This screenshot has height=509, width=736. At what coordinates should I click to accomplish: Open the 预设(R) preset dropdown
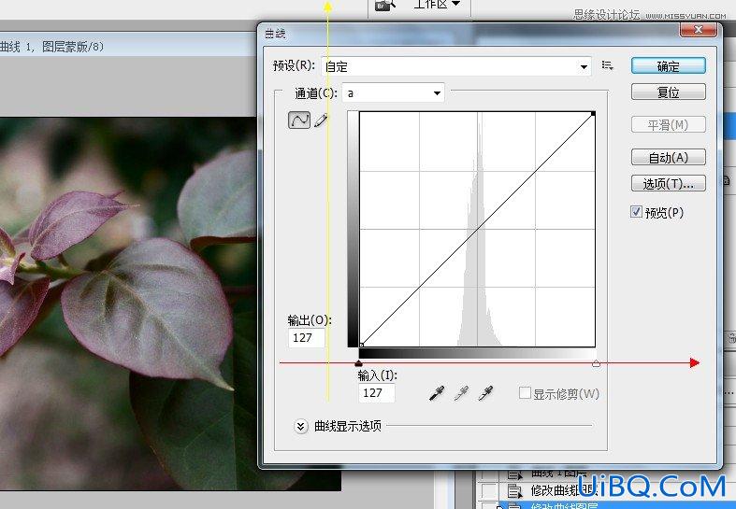click(456, 66)
